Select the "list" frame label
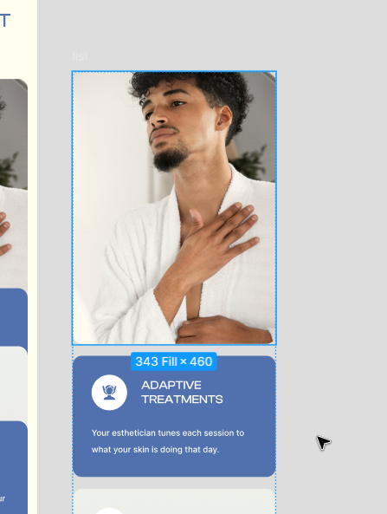This screenshot has width=387, height=514. click(x=80, y=56)
